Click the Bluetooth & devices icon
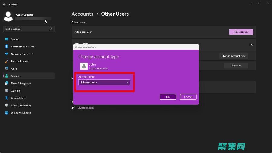This screenshot has height=153, width=272. tap(7, 47)
